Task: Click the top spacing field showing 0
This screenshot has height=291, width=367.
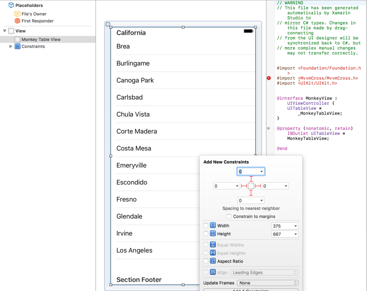Action: [x=251, y=171]
